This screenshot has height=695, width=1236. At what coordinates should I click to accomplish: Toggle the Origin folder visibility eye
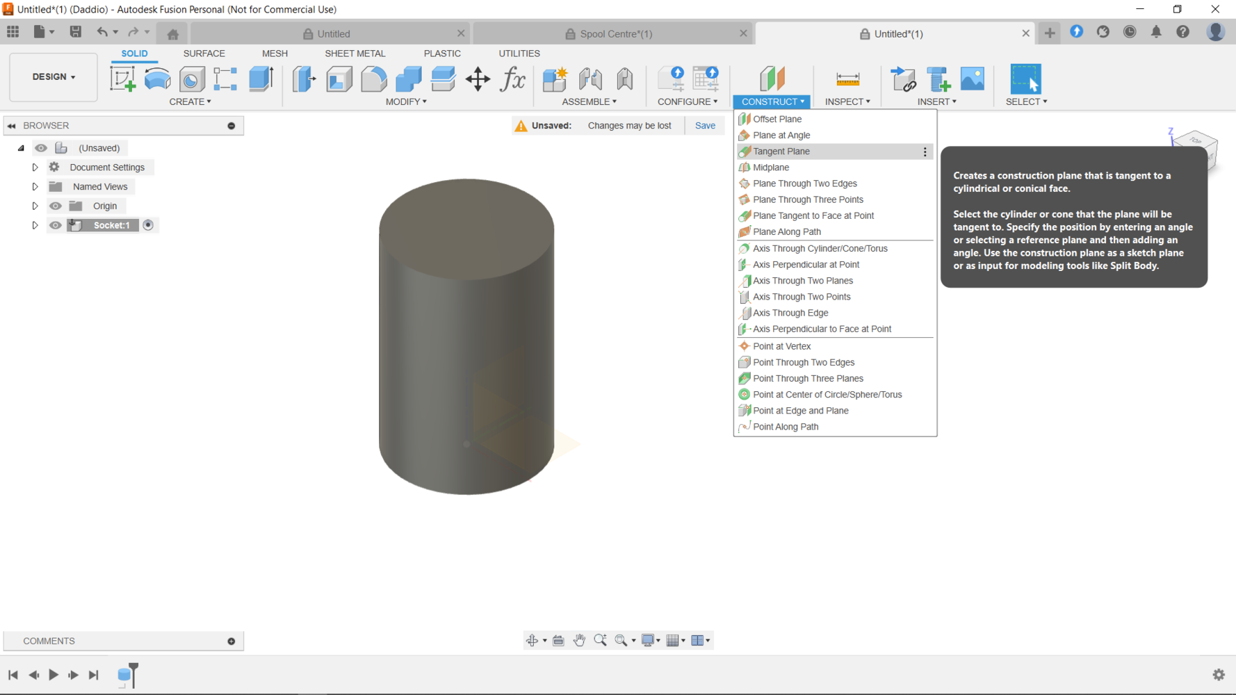click(x=55, y=206)
